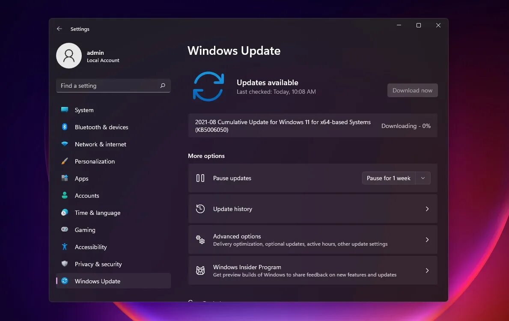Select Personalization in sidebar
The image size is (509, 321).
(x=113, y=161)
